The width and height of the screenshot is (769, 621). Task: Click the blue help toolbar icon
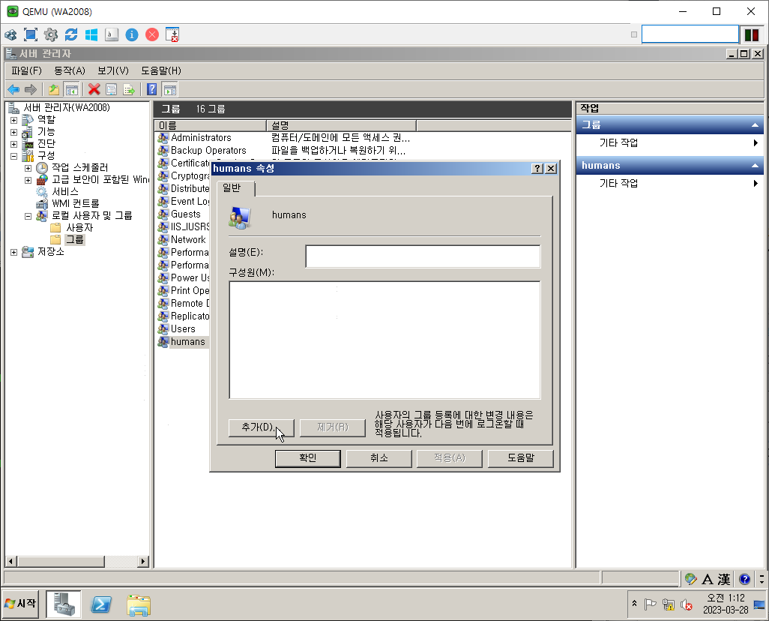click(152, 89)
